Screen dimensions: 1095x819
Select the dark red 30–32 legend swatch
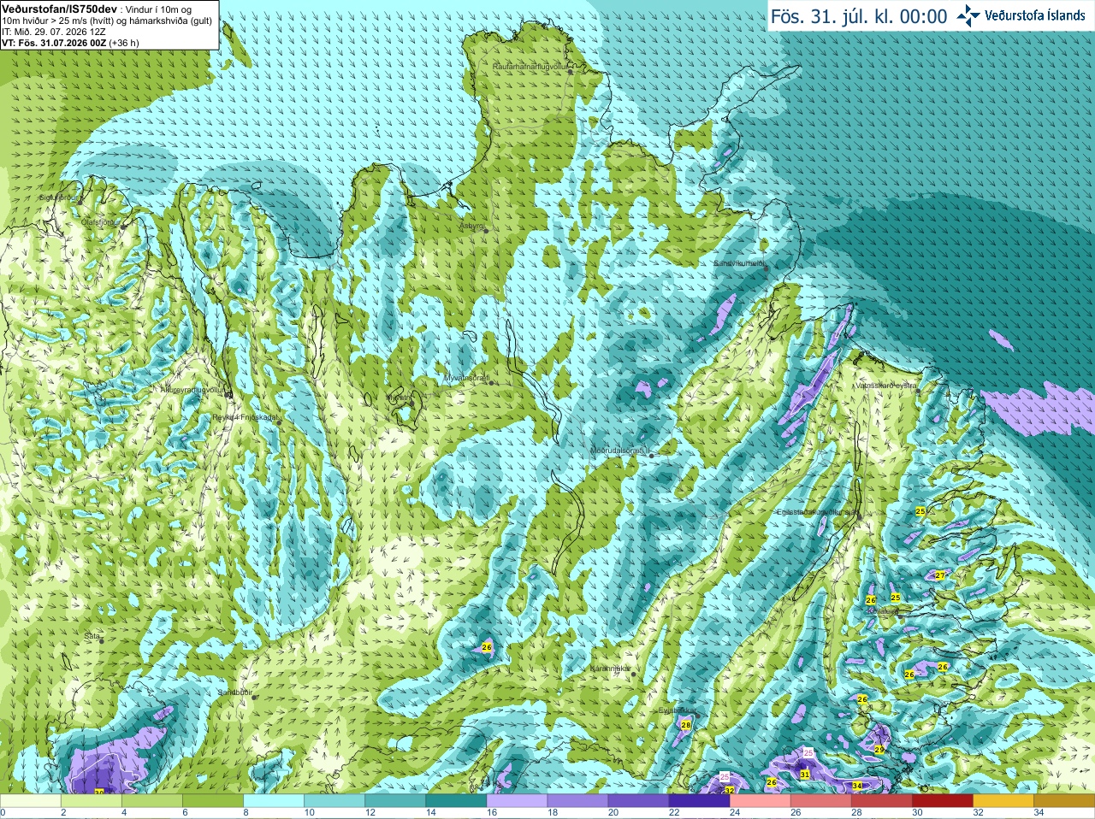pyautogui.click(x=943, y=801)
